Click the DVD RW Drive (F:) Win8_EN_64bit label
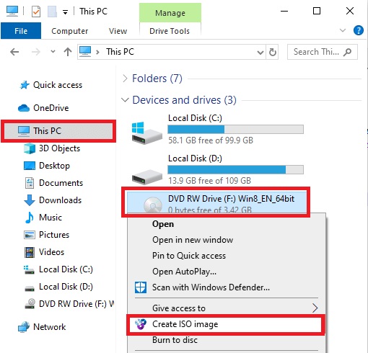This screenshot has width=368, height=353. (x=231, y=199)
